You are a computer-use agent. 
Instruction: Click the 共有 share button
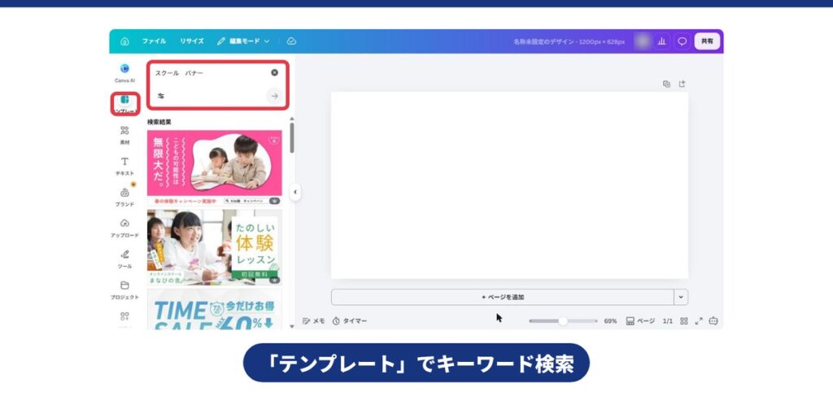(707, 41)
